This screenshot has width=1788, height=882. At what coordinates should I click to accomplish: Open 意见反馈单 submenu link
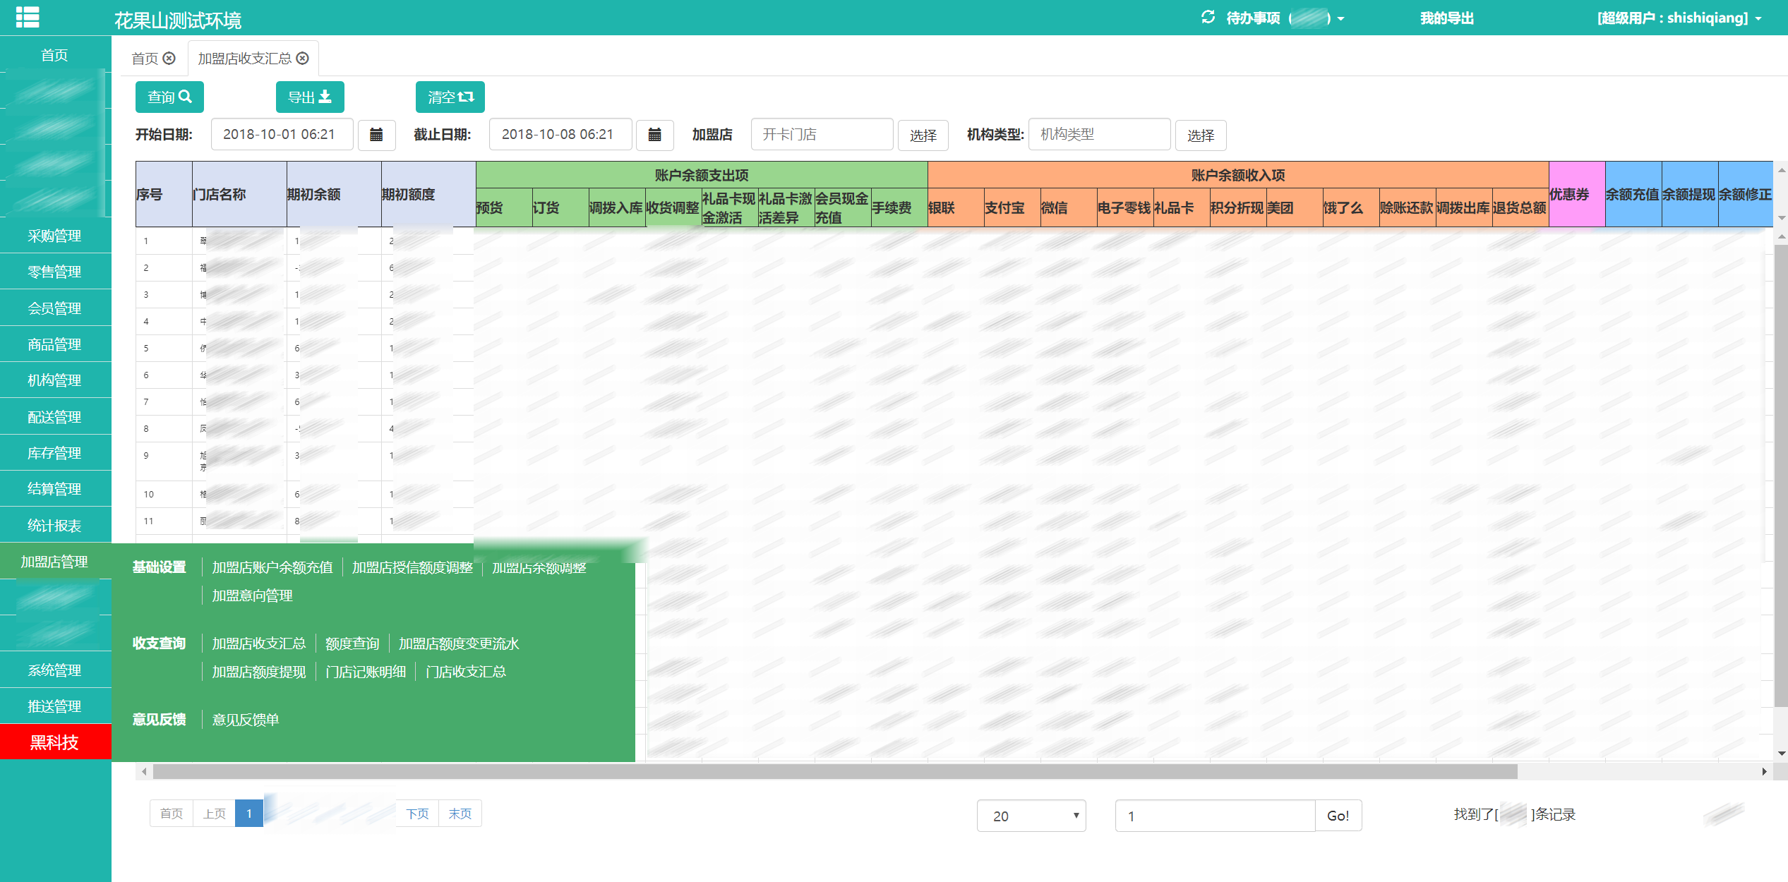click(x=246, y=720)
